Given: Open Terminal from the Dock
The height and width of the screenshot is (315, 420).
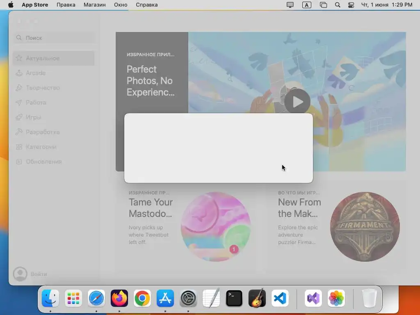Looking at the screenshot, I should tap(234, 298).
